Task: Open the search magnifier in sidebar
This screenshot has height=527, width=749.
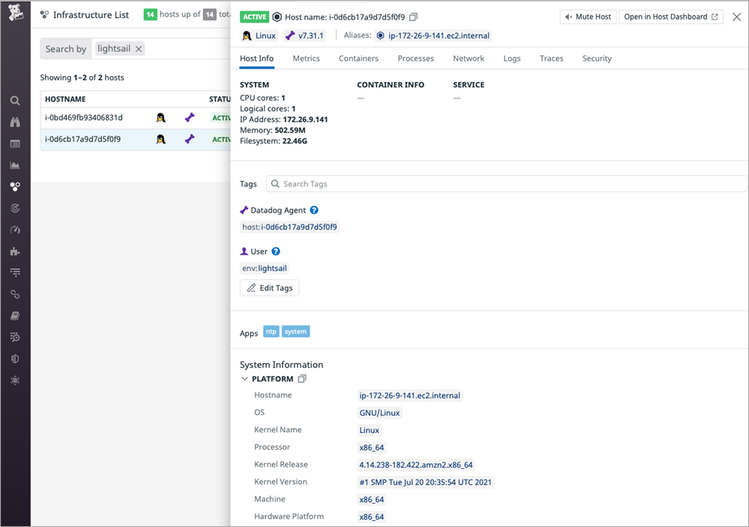Action: click(15, 101)
